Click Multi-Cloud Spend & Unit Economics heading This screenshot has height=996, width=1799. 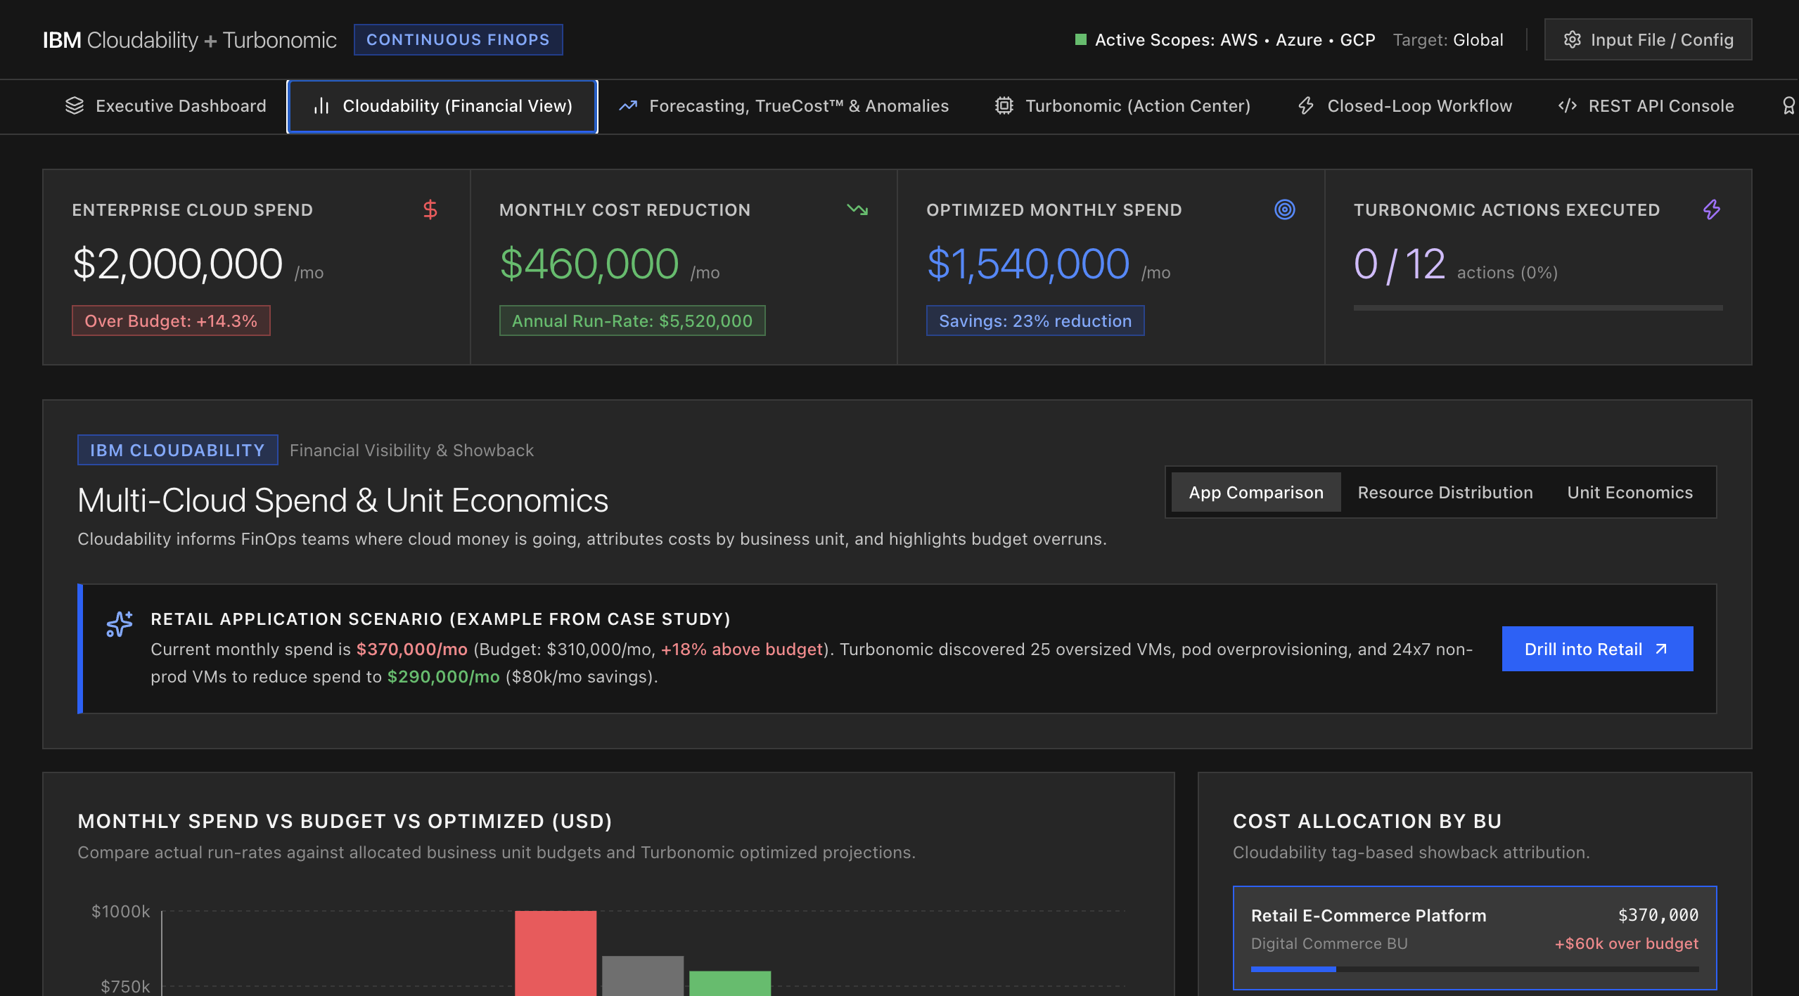coord(342,500)
